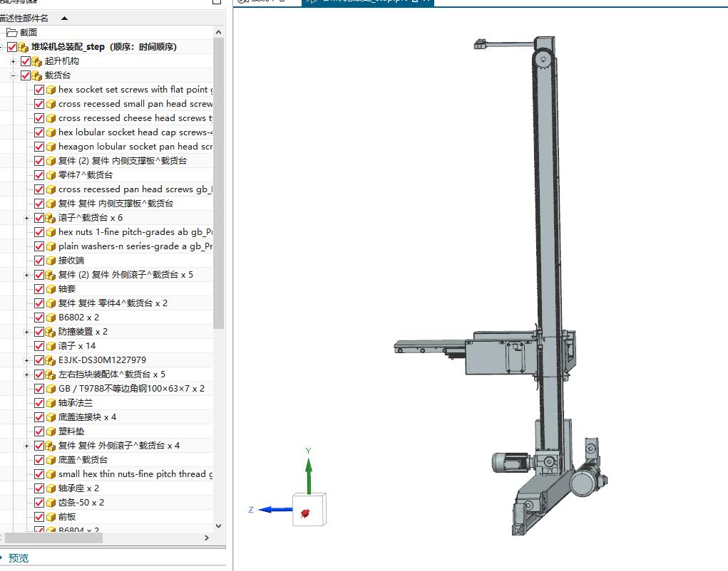Select 复件 (2) 复件 内侧支撑板^载货台 row
The width and height of the screenshot is (728, 571).
123,161
